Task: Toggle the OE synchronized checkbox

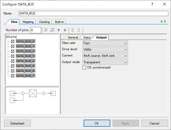Action: (84, 67)
